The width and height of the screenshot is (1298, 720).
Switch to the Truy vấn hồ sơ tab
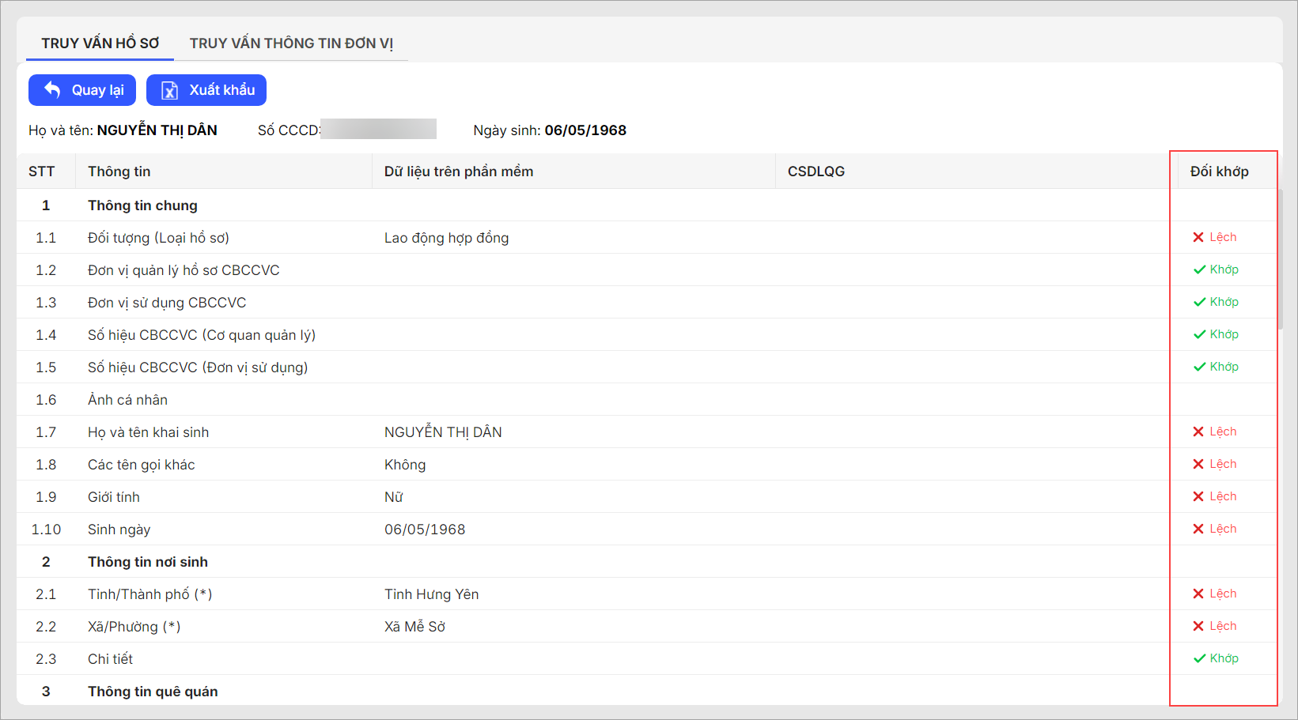[100, 43]
